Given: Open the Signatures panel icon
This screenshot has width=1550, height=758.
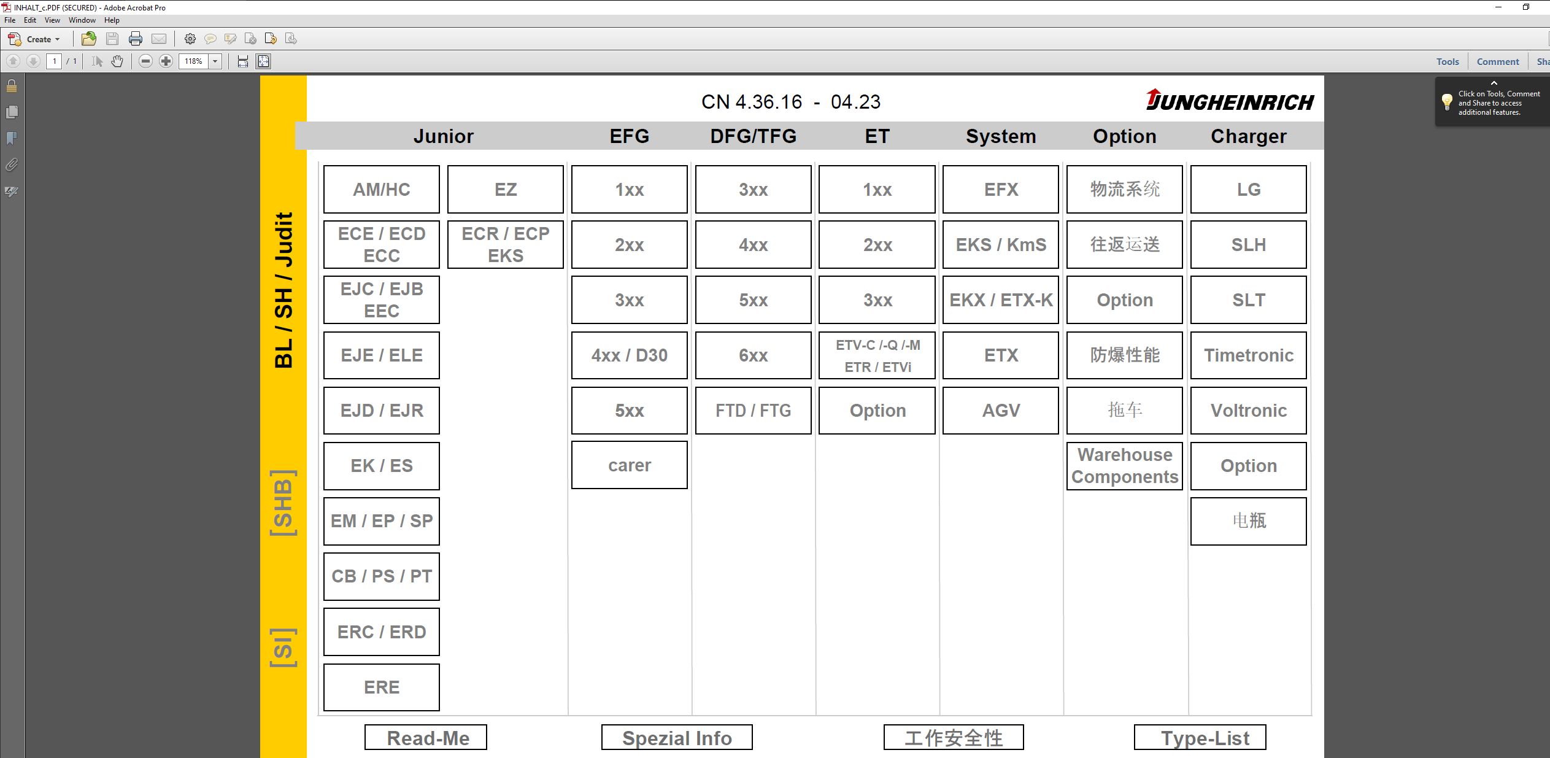Looking at the screenshot, I should [x=12, y=191].
